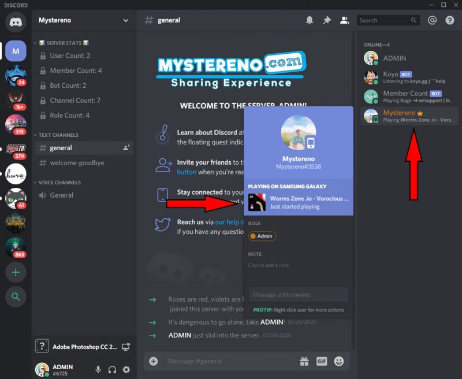This screenshot has width=462, height=379.
Task: Click the Message @Mystereno field
Action: pyautogui.click(x=299, y=295)
